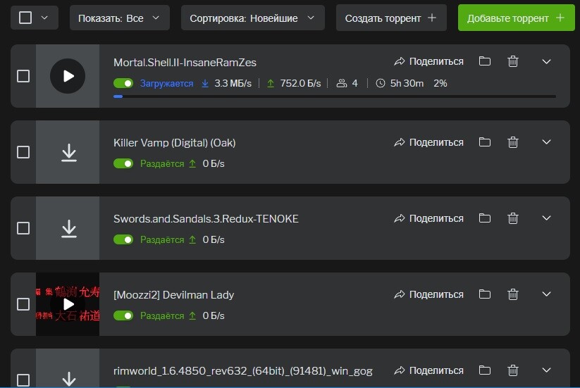This screenshot has height=388, width=580.
Task: Click Mortal.Shell.II download progress bar
Action: [335, 96]
